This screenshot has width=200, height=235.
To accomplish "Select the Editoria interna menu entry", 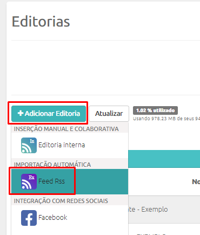I will click(70, 145).
